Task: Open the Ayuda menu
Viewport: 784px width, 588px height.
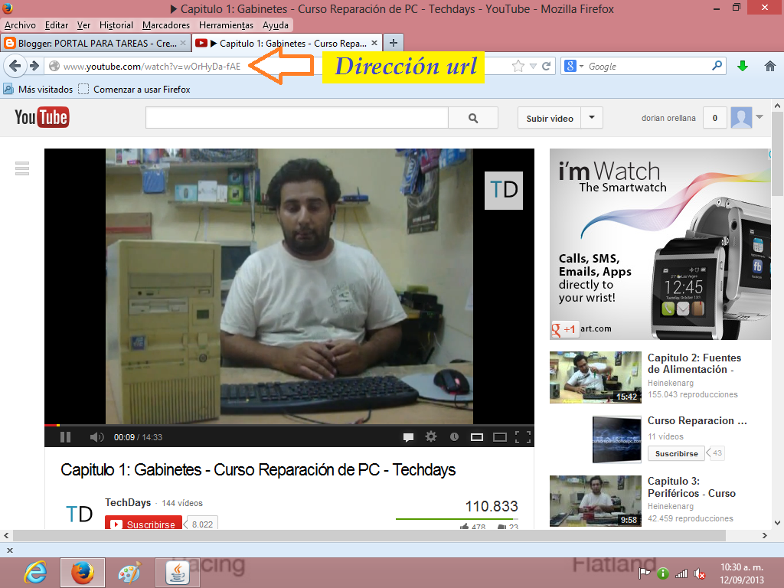Action: pos(276,25)
